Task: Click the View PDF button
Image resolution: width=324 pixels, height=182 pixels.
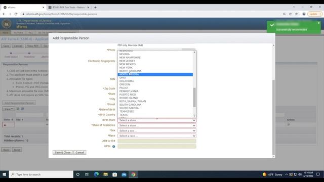Action: 33,46
